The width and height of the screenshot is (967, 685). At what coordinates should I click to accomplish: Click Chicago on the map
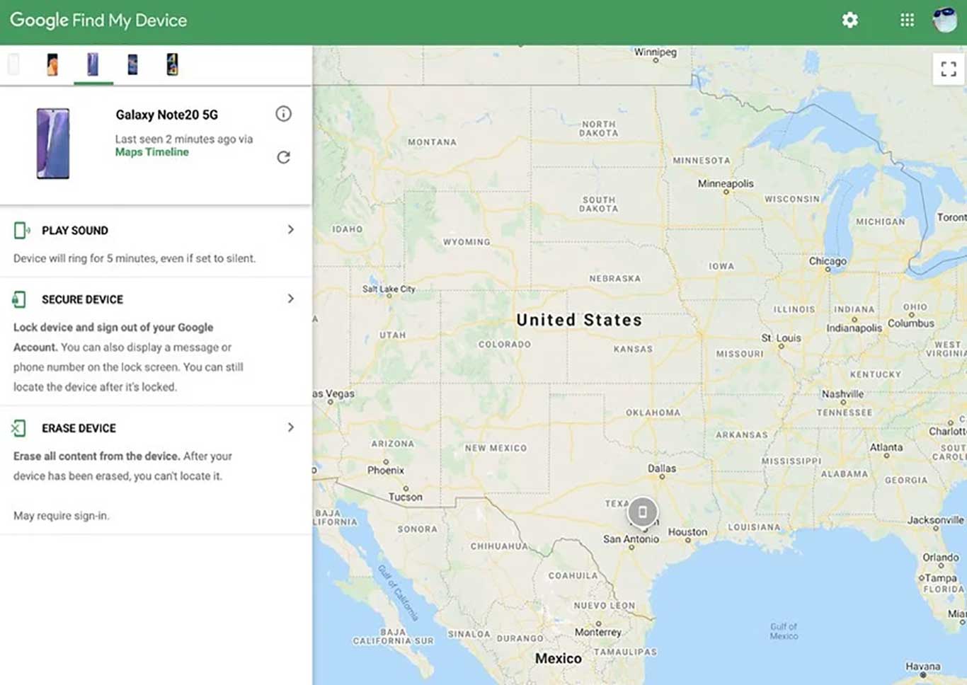point(828,261)
